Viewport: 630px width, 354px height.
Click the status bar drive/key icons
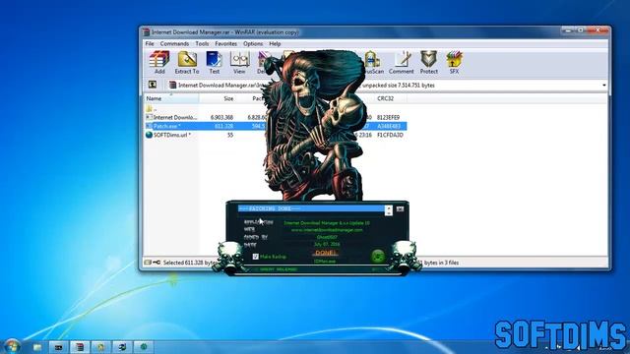point(153,263)
